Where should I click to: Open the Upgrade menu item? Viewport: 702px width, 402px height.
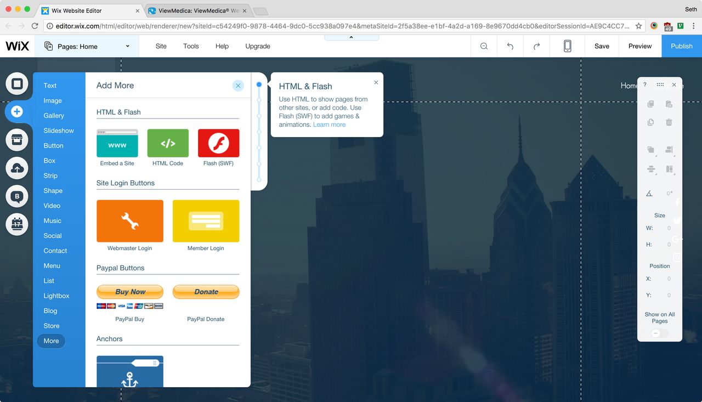point(257,46)
